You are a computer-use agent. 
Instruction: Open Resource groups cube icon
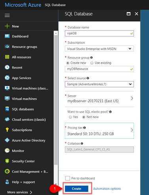[7, 47]
